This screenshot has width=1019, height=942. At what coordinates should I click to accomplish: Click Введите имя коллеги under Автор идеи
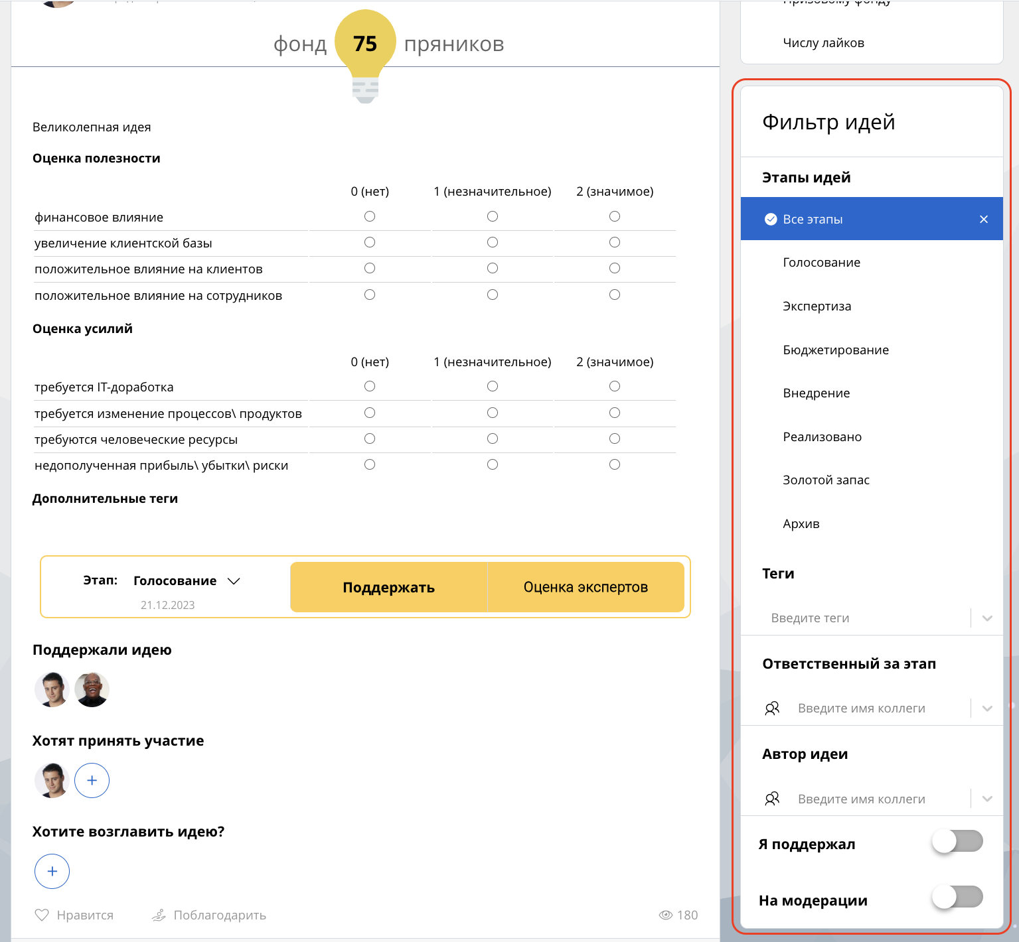click(x=862, y=799)
